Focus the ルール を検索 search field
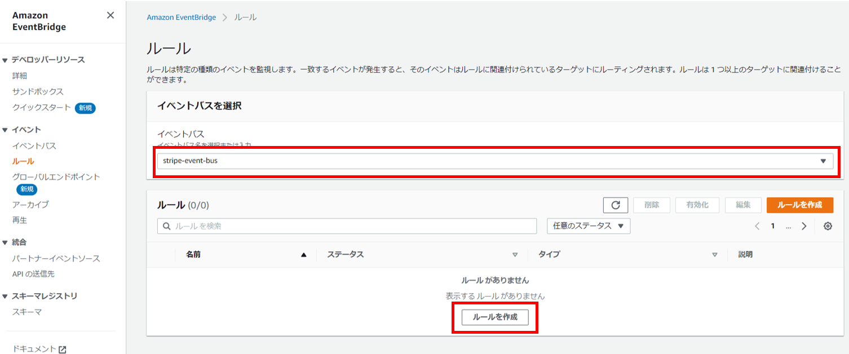Viewport: 849px width, 354px height. click(347, 226)
